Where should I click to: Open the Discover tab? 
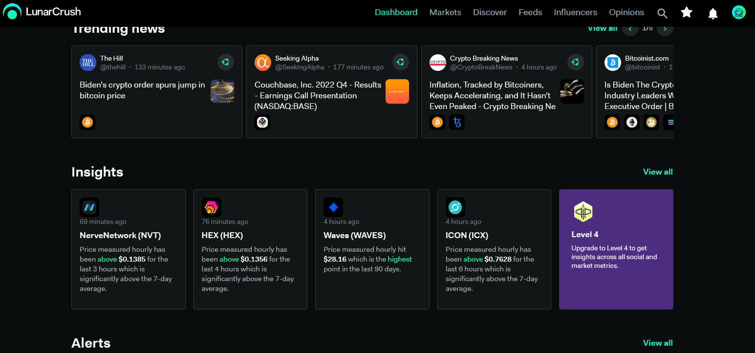490,13
